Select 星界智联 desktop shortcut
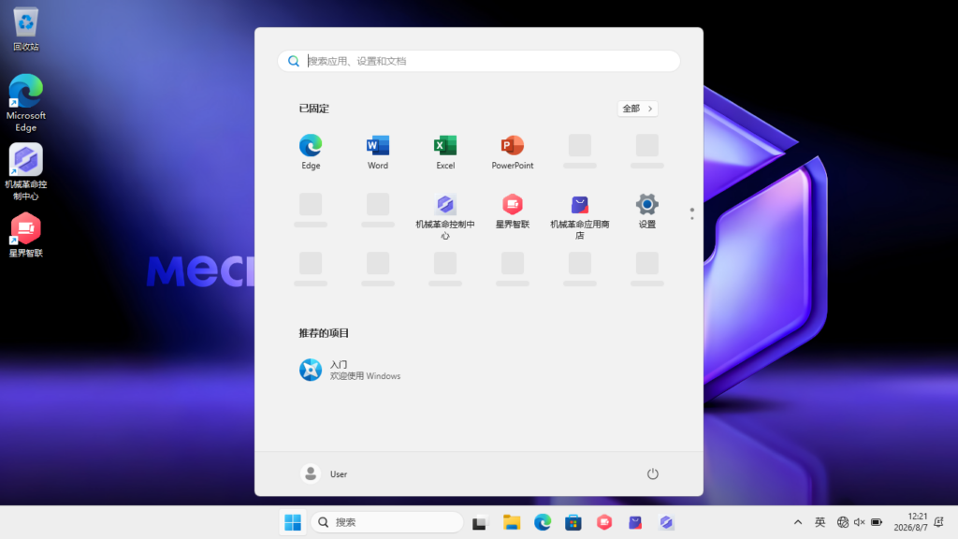This screenshot has width=958, height=539. point(25,235)
